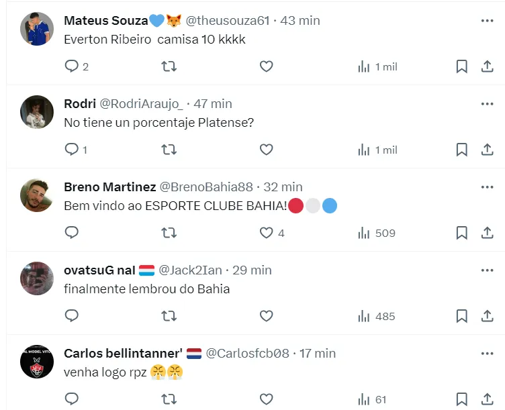Screen dimensions: 505x410
Task: Reply to ovatsuG nal's tweet
Action: (72, 316)
